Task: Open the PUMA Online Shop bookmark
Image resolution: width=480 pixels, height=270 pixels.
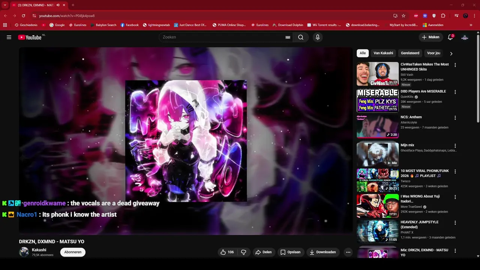Action: click(x=229, y=25)
